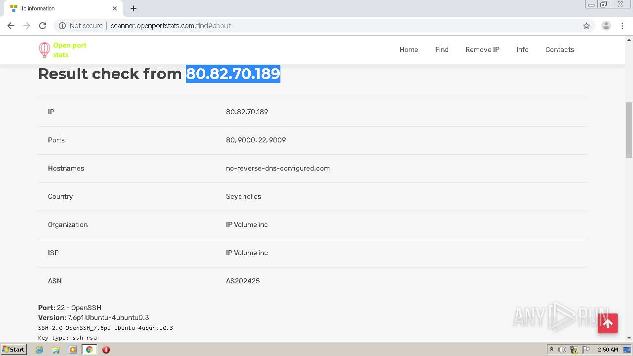
Task: Bookmark this page with the star
Action: (x=587, y=26)
